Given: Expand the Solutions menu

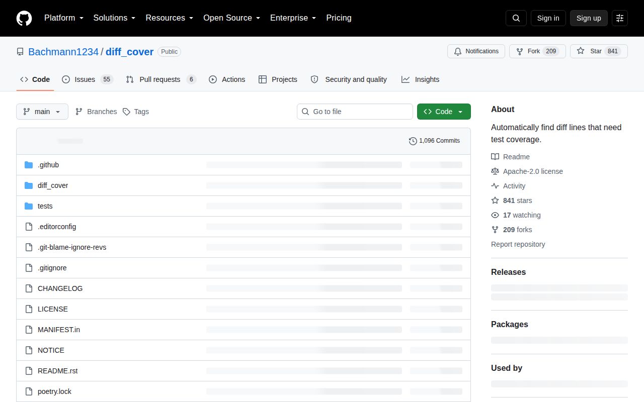Looking at the screenshot, I should point(114,18).
